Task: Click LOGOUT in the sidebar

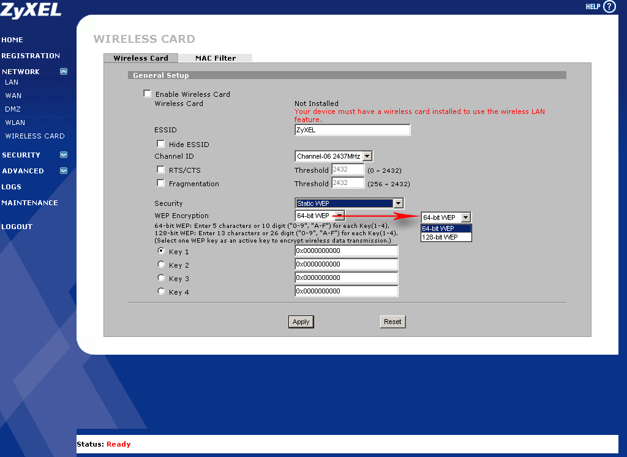Action: [17, 227]
